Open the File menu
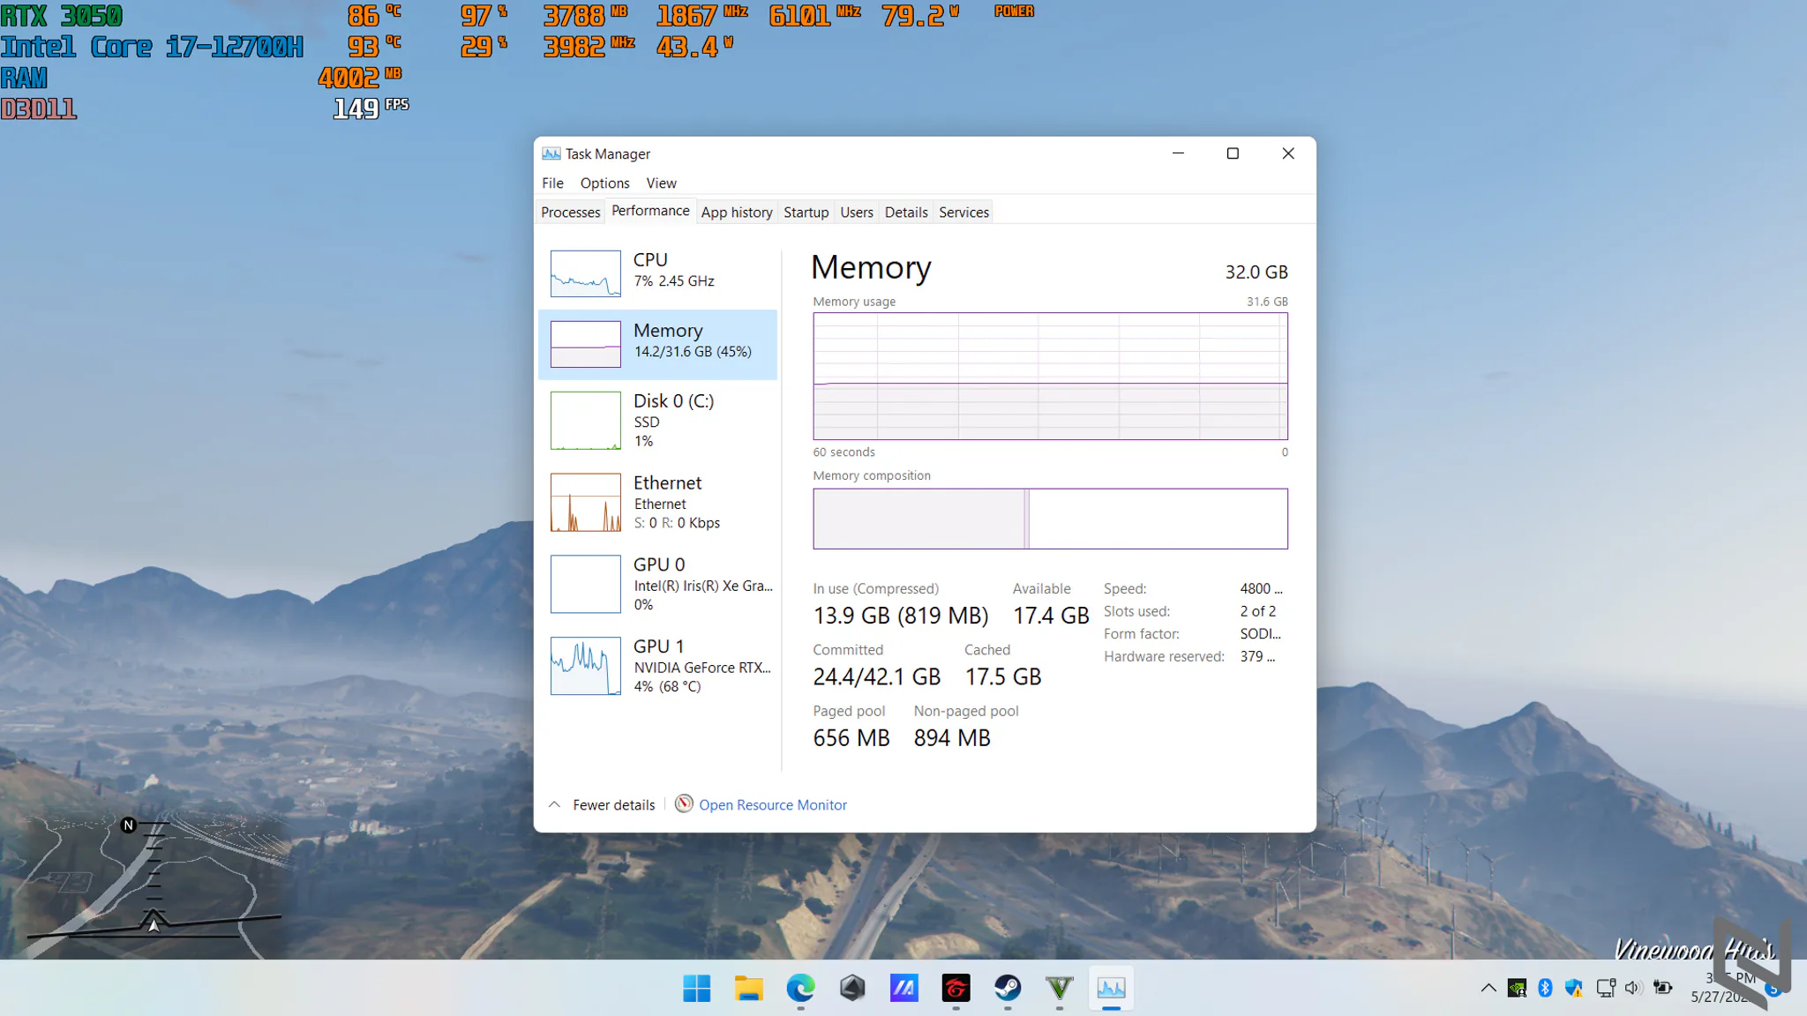 coord(552,183)
